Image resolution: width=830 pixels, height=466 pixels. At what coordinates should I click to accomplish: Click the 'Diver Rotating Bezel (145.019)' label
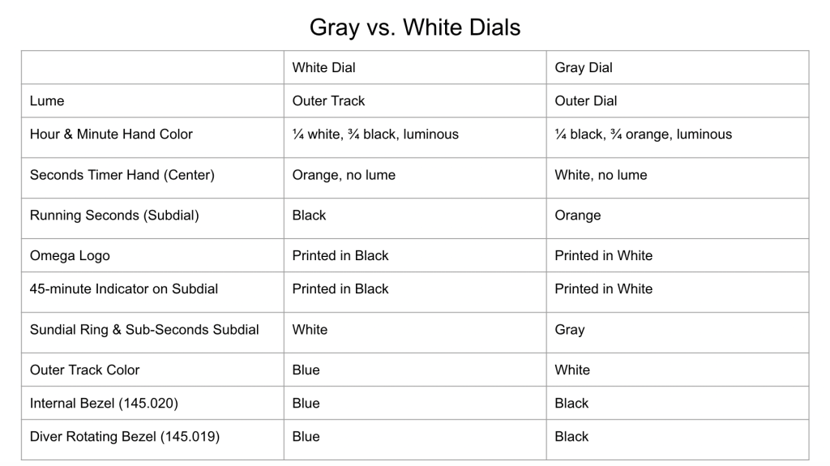tap(124, 437)
